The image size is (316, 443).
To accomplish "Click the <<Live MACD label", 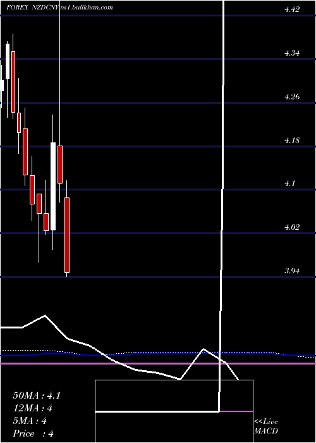I will [266, 427].
